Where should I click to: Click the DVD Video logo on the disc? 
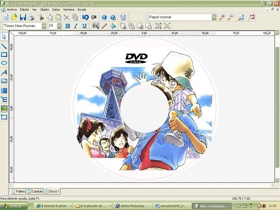(136, 58)
